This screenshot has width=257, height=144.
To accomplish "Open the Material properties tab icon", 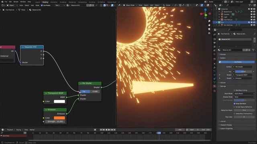I will [x=214, y=86].
